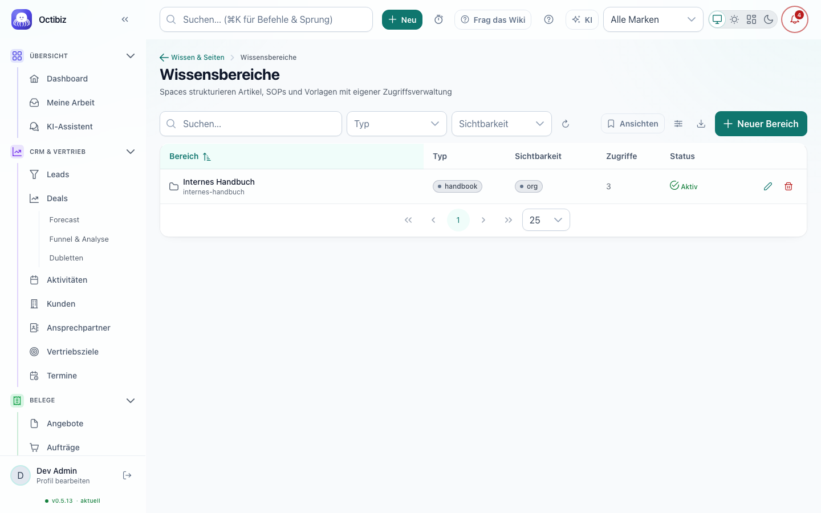Collapse the CRM & Vertrieb section
This screenshot has height=513, width=821.
pyautogui.click(x=131, y=152)
